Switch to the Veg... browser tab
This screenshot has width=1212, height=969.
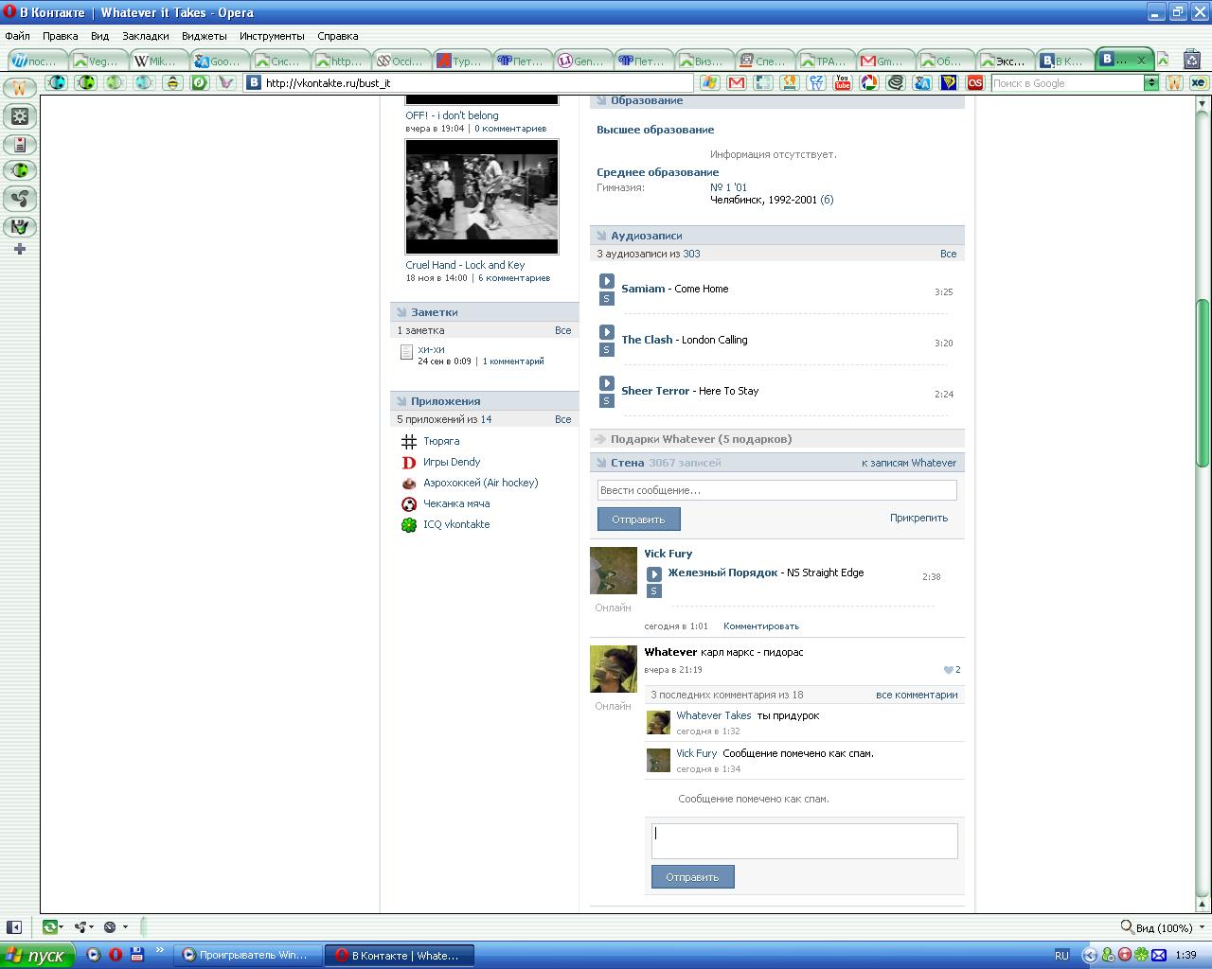(x=98, y=61)
